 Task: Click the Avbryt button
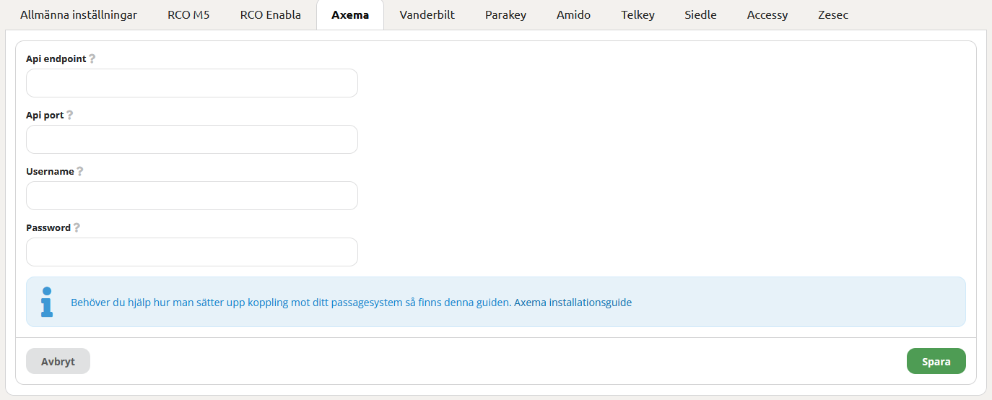(58, 361)
